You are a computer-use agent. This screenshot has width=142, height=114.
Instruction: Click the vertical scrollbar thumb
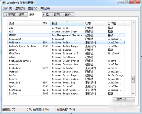click(133, 79)
